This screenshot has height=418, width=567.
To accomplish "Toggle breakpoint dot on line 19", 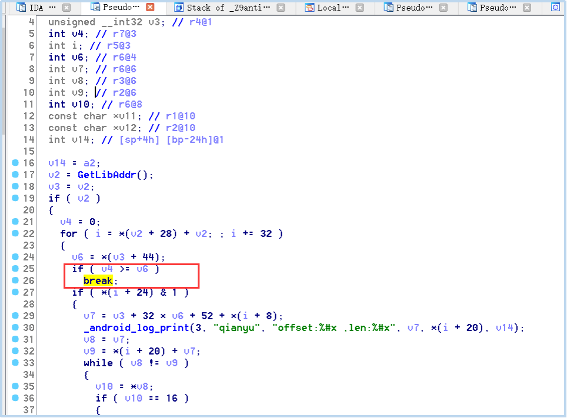I will (x=15, y=198).
